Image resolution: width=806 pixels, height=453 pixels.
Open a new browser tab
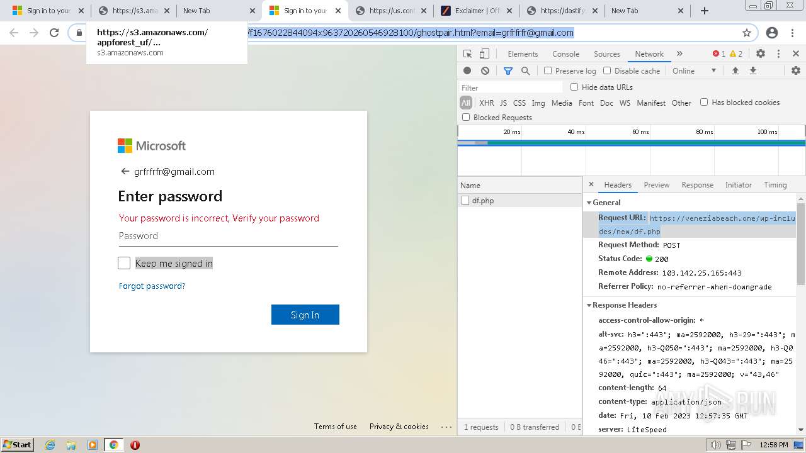(705, 11)
